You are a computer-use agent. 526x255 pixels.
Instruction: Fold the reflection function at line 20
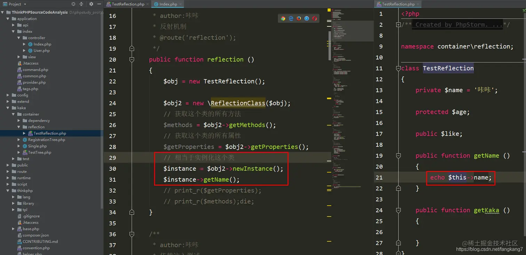tap(131, 59)
